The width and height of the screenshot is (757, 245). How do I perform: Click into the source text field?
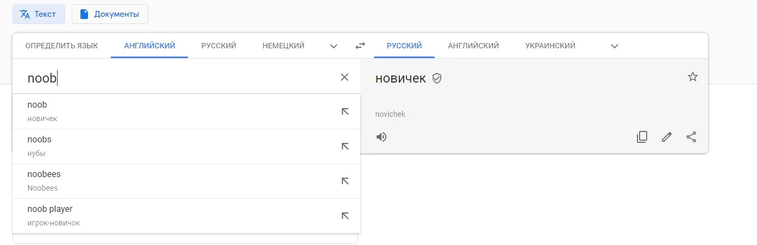coord(179,78)
